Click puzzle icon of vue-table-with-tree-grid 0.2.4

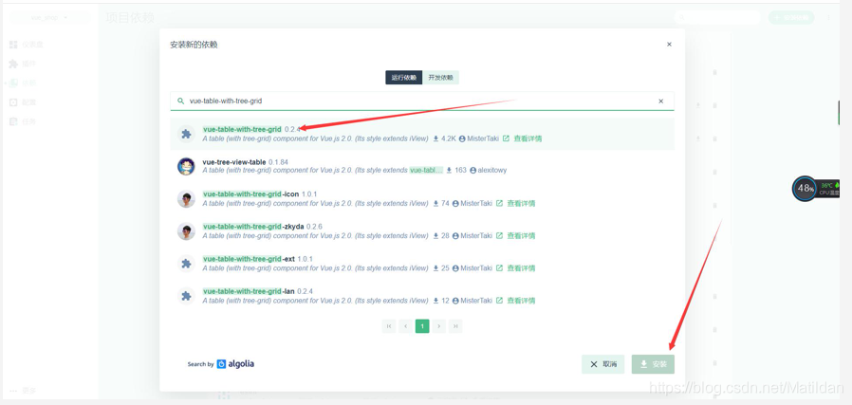[186, 134]
